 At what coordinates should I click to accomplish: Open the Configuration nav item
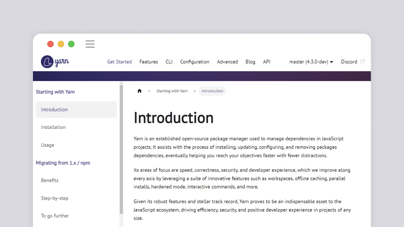pyautogui.click(x=195, y=62)
